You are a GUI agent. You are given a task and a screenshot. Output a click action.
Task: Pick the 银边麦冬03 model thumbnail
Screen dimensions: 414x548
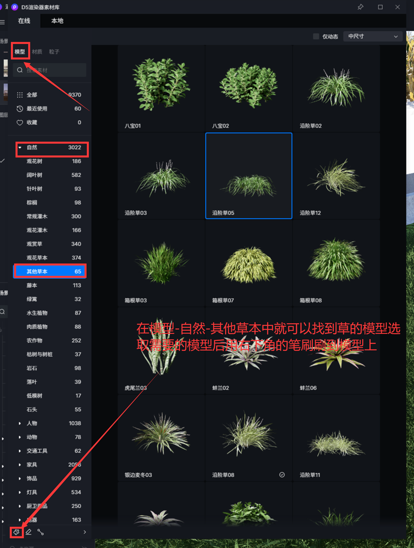(161, 438)
